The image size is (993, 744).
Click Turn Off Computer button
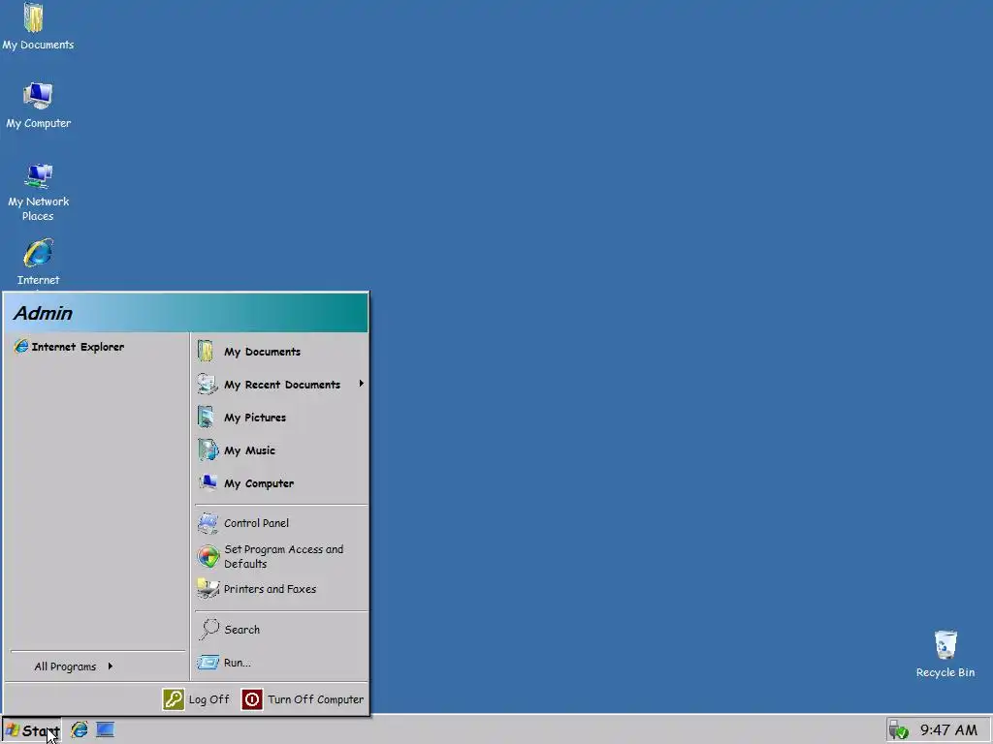303,699
